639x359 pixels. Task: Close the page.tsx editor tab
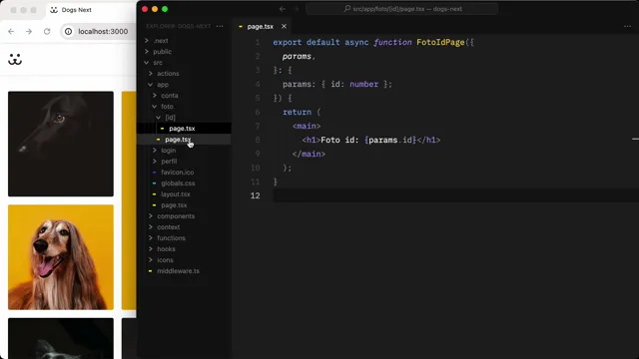(284, 27)
